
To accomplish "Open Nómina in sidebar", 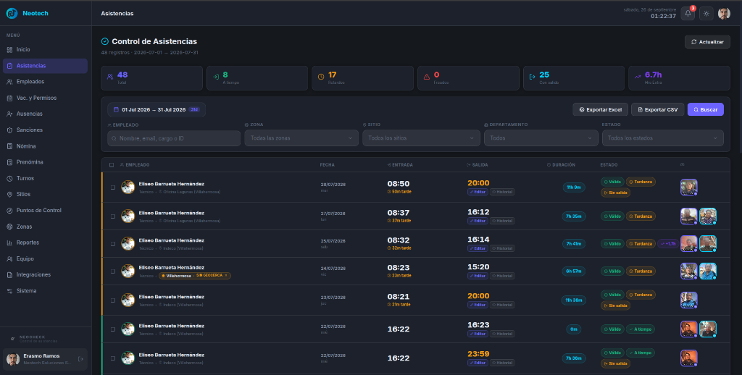I will coord(46,146).
